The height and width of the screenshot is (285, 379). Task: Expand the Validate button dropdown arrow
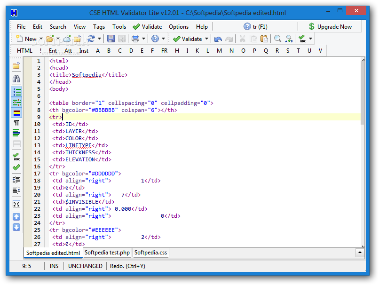point(206,39)
